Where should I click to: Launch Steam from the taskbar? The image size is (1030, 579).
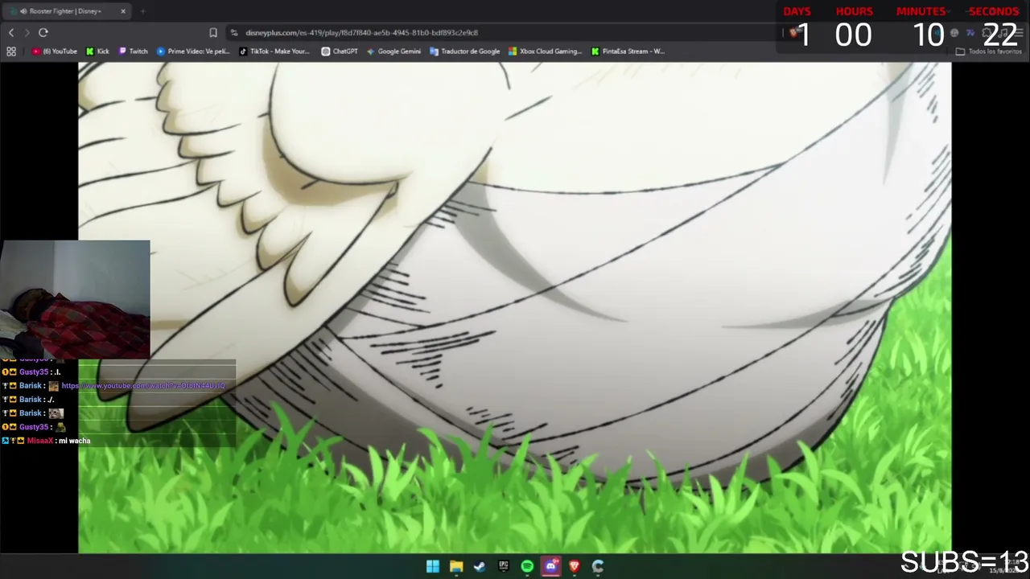[x=480, y=566]
